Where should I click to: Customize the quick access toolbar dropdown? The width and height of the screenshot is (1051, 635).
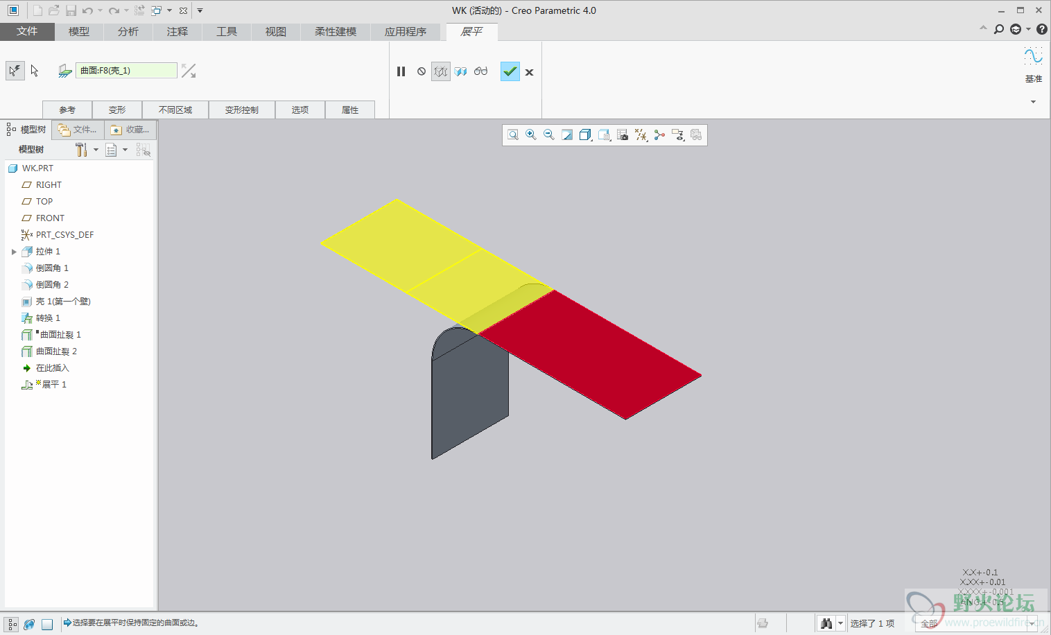pos(200,10)
